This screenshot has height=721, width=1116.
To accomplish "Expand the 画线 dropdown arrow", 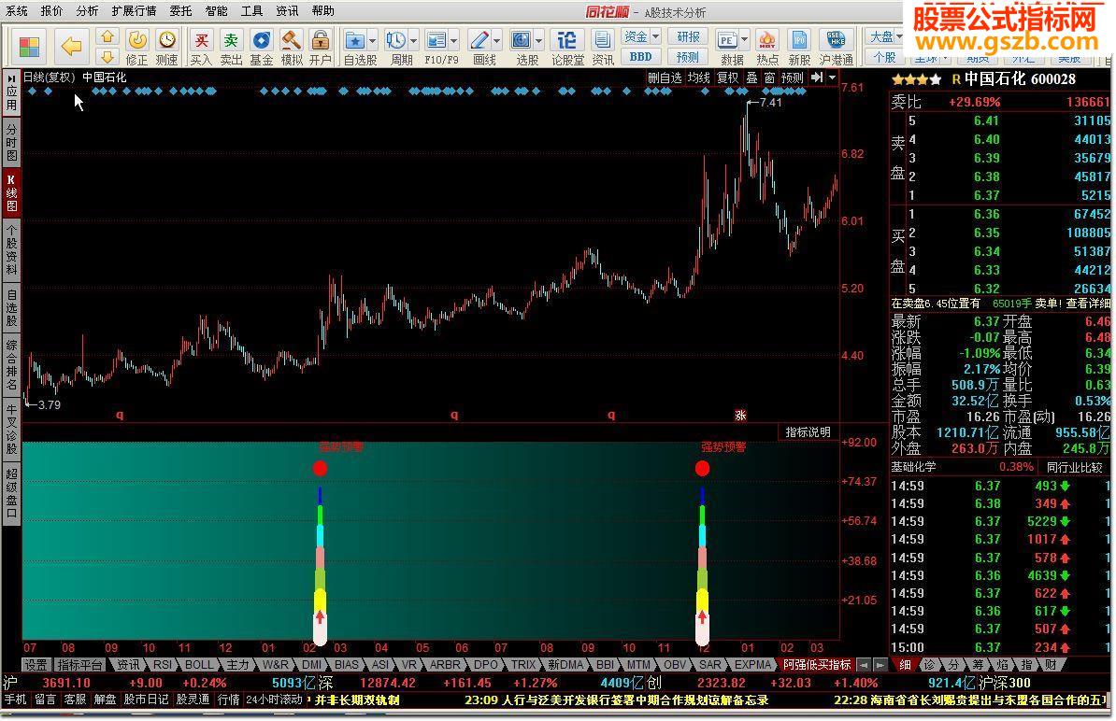I will (497, 40).
